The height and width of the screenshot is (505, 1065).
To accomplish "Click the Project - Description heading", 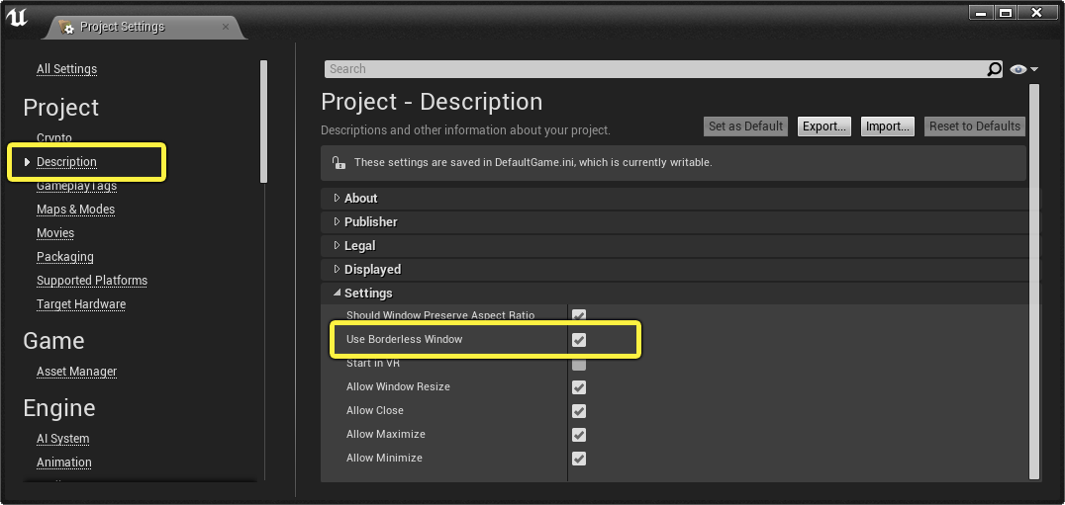I will tap(432, 102).
